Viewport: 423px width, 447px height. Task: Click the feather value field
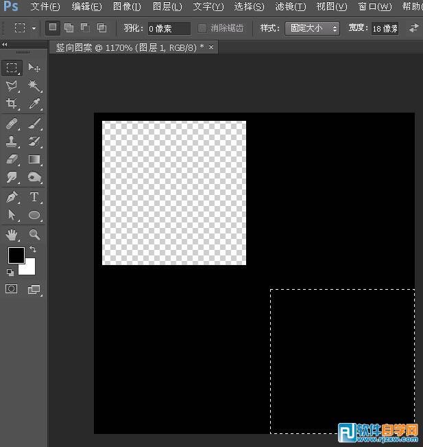169,28
